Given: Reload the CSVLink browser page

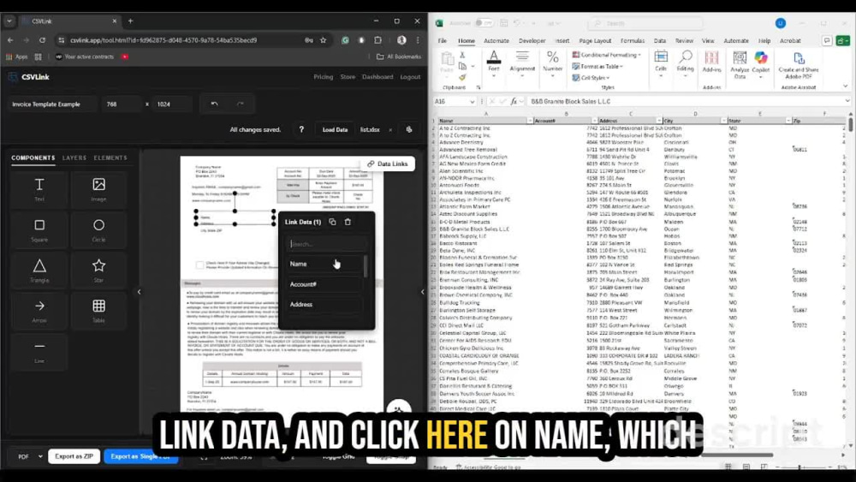Looking at the screenshot, I should [x=42, y=40].
